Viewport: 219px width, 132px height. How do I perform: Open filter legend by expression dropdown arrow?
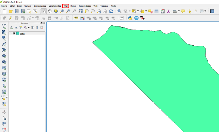coord(29,28)
